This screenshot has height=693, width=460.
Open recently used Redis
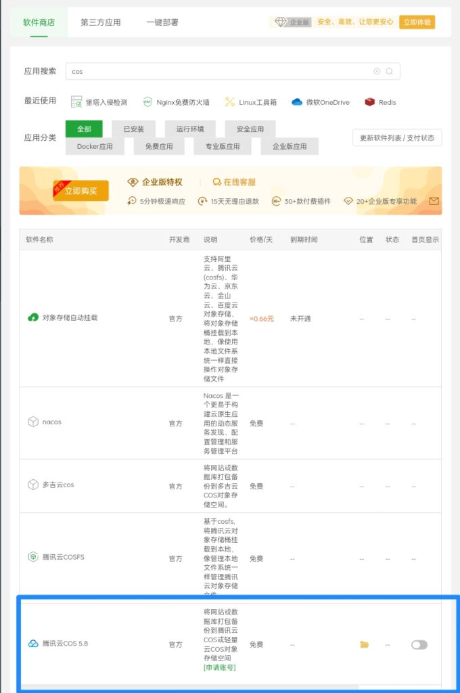point(380,102)
